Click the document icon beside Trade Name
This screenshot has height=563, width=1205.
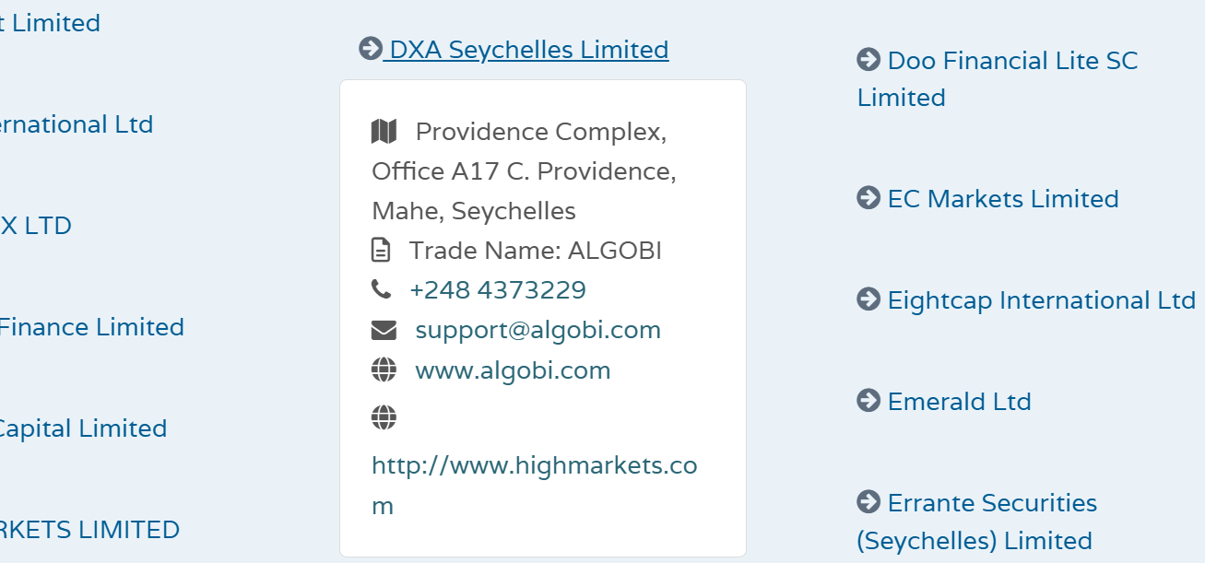point(381,250)
